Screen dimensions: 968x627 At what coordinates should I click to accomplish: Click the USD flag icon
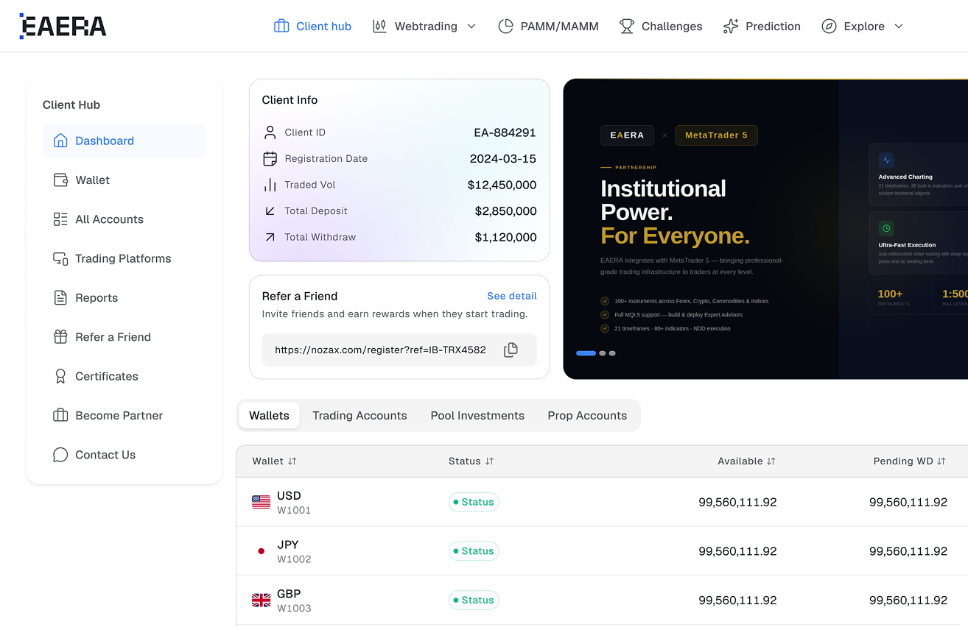coord(261,502)
